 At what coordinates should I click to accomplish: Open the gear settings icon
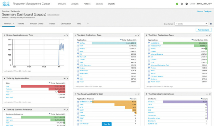(x=182, y=4)
